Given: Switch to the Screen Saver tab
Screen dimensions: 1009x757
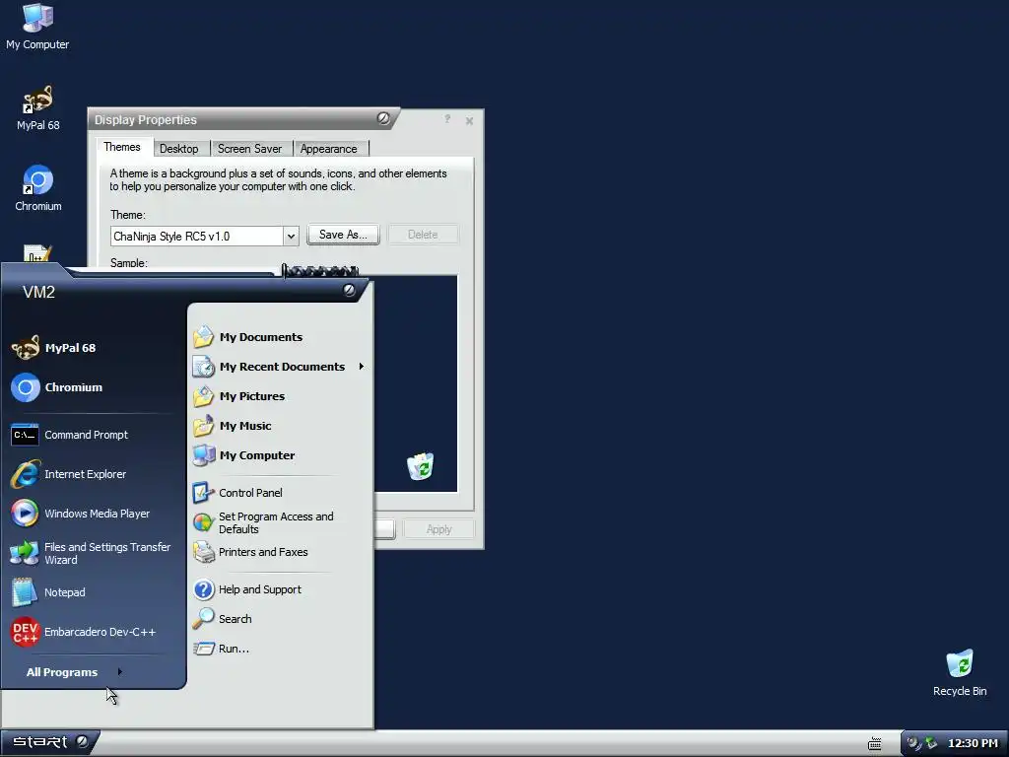Looking at the screenshot, I should (249, 149).
